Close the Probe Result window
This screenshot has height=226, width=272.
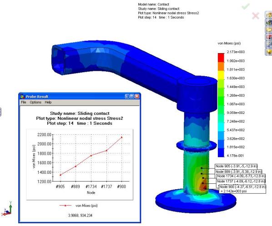tap(137, 96)
